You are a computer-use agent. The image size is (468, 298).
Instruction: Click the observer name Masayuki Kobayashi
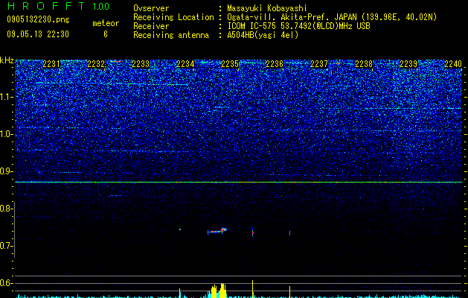tap(267, 8)
